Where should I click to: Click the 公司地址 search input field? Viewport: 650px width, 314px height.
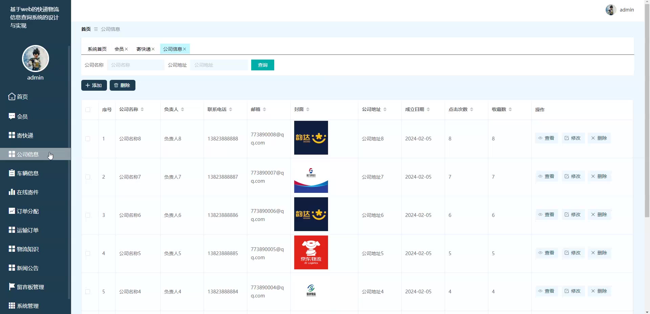pos(219,65)
